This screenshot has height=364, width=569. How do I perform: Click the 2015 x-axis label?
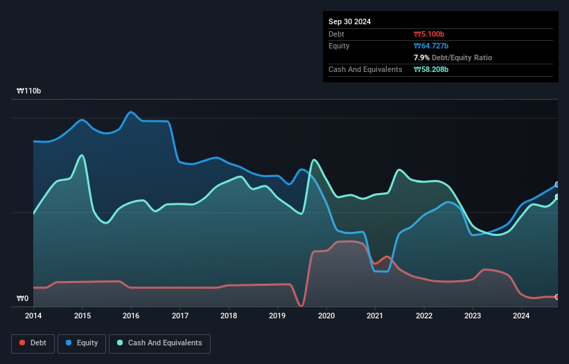coord(82,316)
